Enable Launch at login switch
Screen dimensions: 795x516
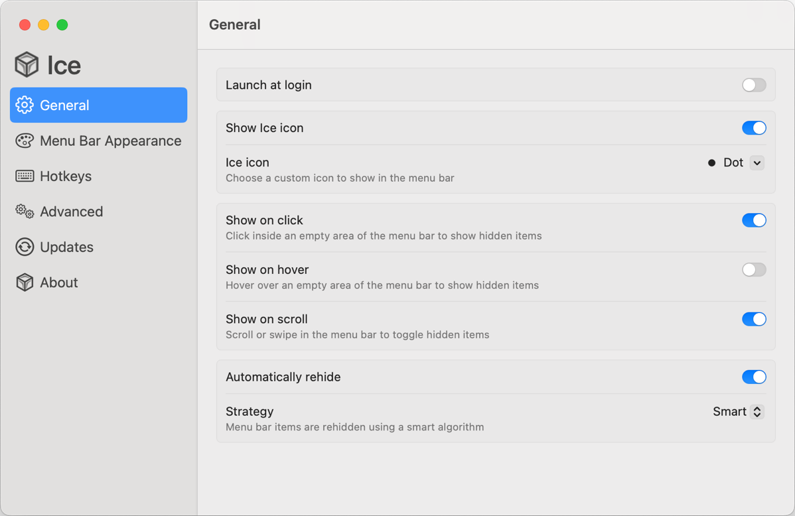[754, 85]
